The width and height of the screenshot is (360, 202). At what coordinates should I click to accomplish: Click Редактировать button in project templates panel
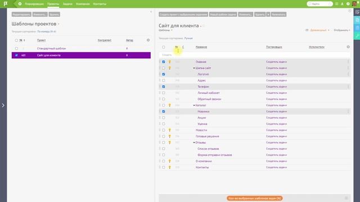click(21, 15)
